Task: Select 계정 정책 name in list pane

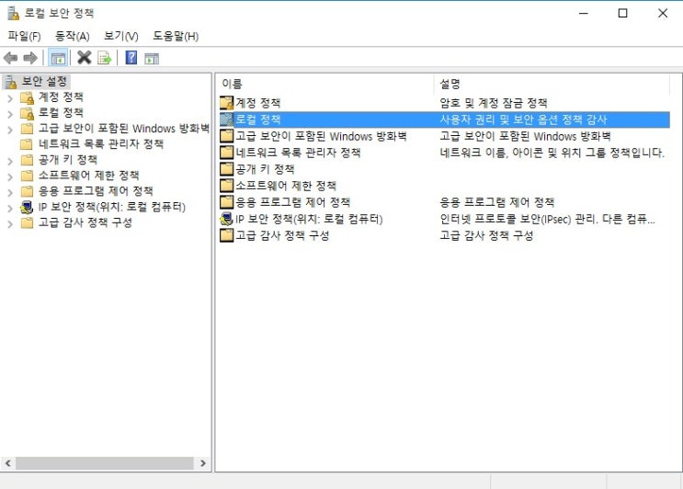Action: [258, 103]
